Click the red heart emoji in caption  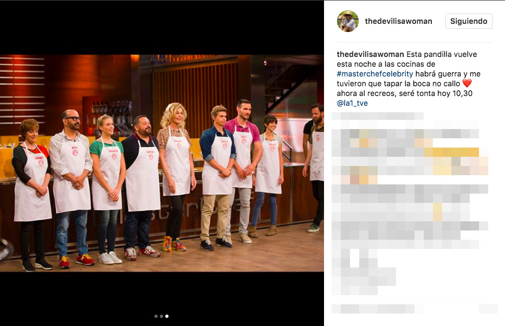click(467, 83)
